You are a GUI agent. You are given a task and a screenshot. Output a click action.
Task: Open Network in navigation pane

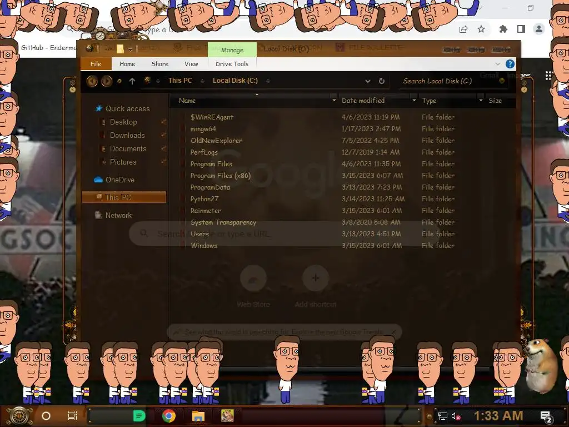(x=113, y=215)
